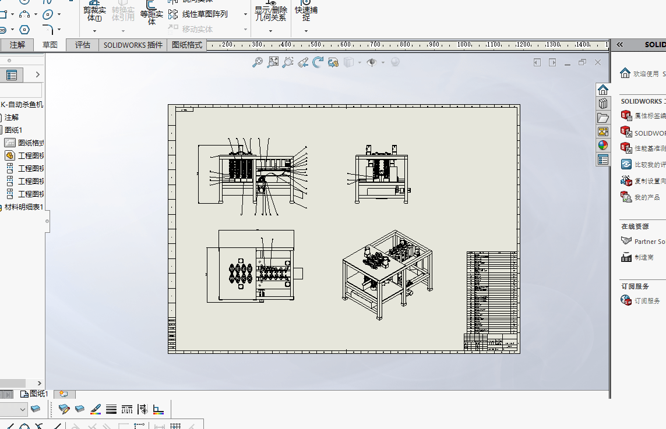Switch to the 草图 tab
666x429 pixels.
(50, 45)
